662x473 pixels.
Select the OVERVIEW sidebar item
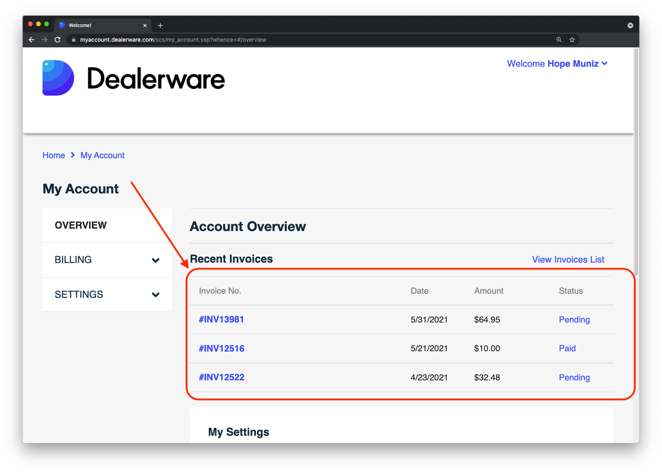pyautogui.click(x=107, y=225)
